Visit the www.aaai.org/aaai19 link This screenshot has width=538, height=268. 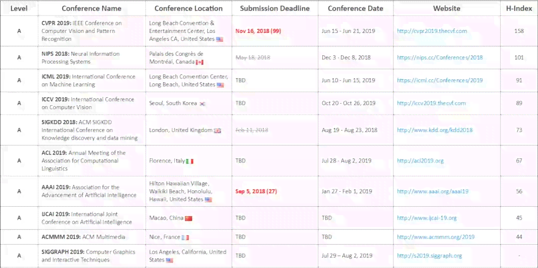(x=433, y=191)
